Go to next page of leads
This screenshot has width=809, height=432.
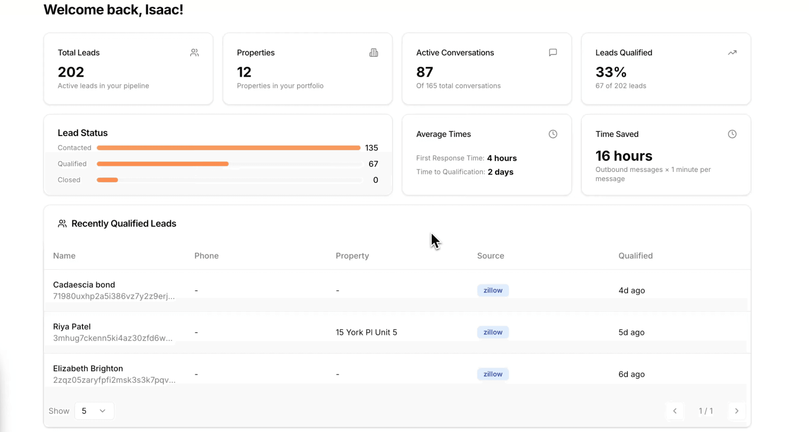click(x=736, y=411)
